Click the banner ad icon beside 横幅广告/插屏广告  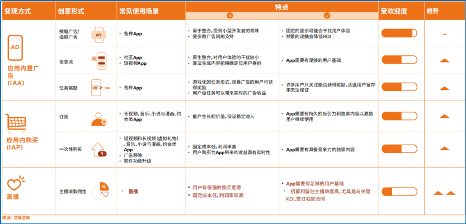pyautogui.click(x=98, y=34)
